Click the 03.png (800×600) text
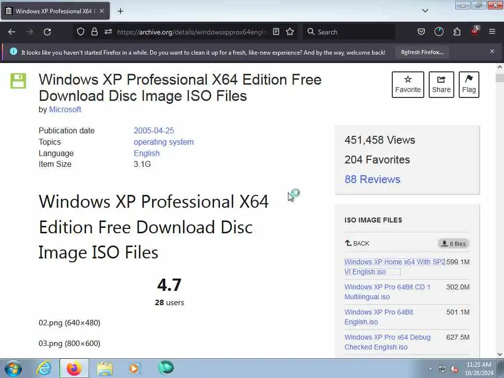 [x=69, y=344]
